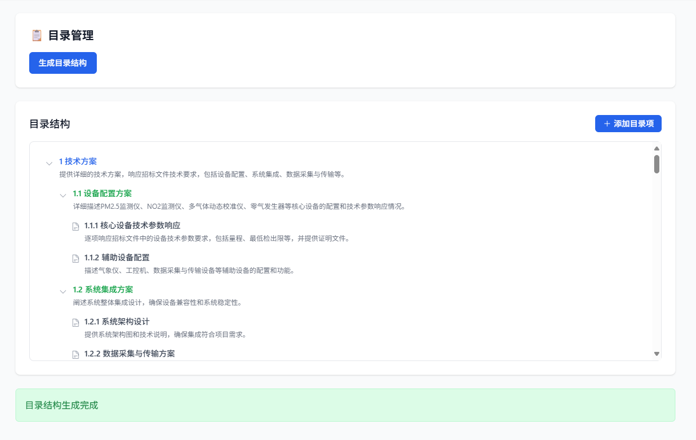Click the 目录管理 page heading
The image size is (696, 440).
(70, 35)
